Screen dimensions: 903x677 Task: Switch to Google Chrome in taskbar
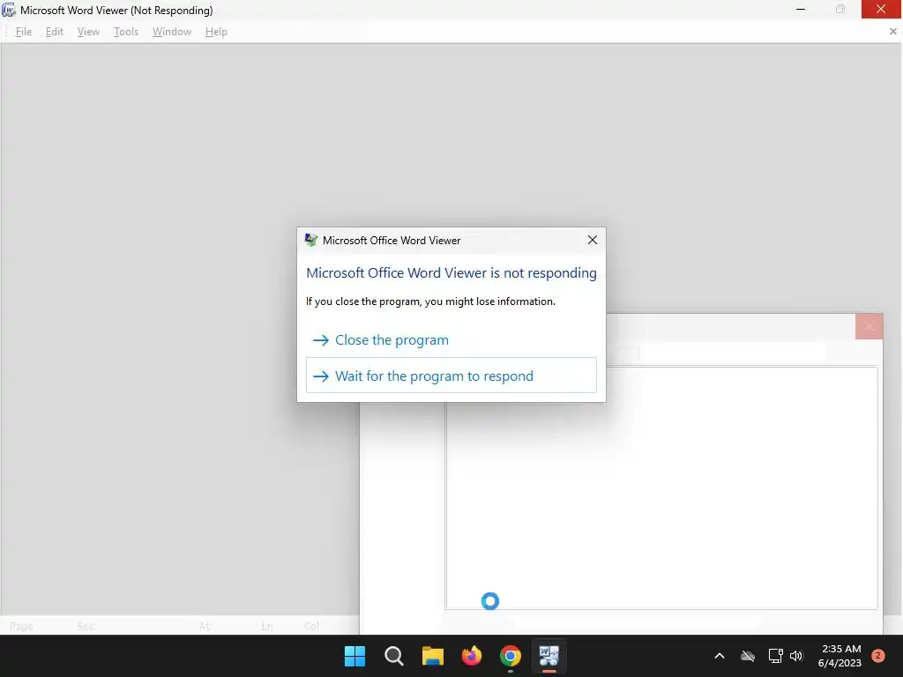coord(511,656)
